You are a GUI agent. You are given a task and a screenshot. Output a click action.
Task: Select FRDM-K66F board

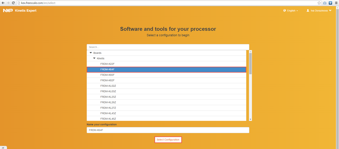click(x=167, y=75)
